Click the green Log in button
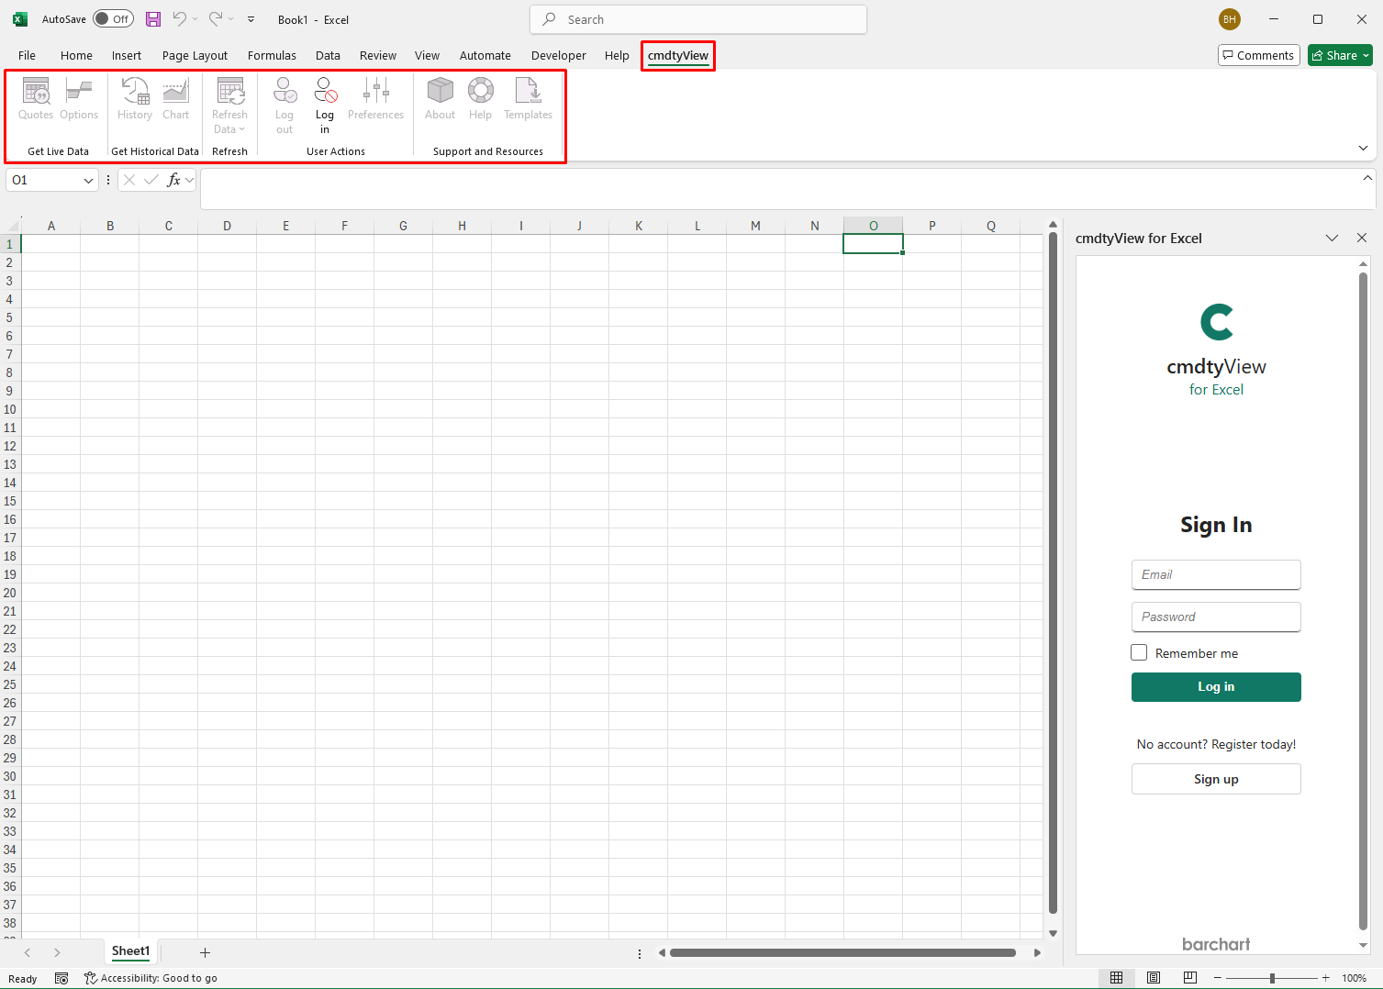Screen dimensions: 1383x989 [x=1216, y=687]
